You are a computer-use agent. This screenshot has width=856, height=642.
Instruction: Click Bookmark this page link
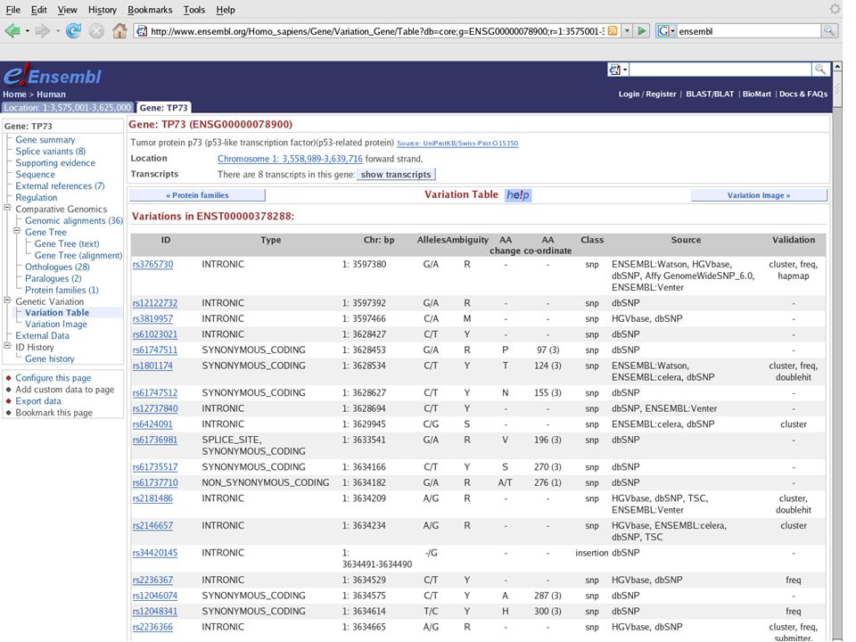coord(54,413)
